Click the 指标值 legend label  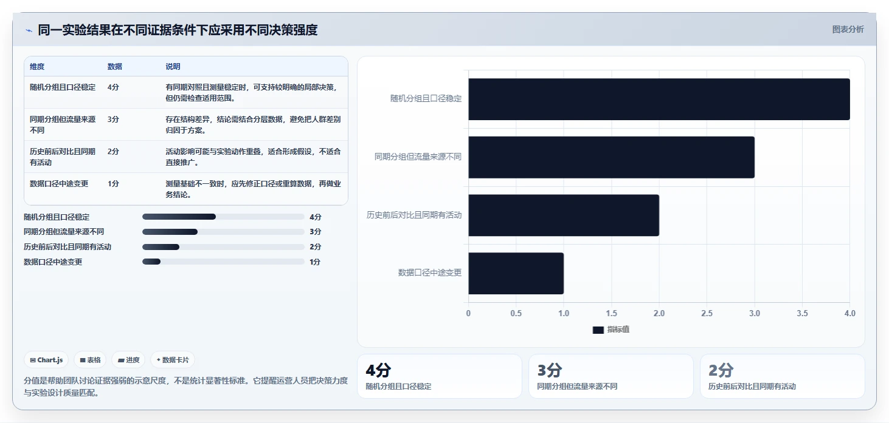point(618,330)
